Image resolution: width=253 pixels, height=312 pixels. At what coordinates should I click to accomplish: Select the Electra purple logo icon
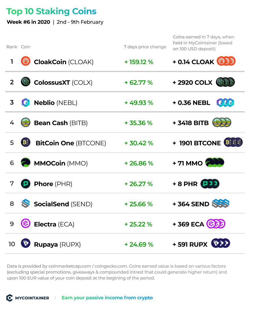tap(26, 223)
